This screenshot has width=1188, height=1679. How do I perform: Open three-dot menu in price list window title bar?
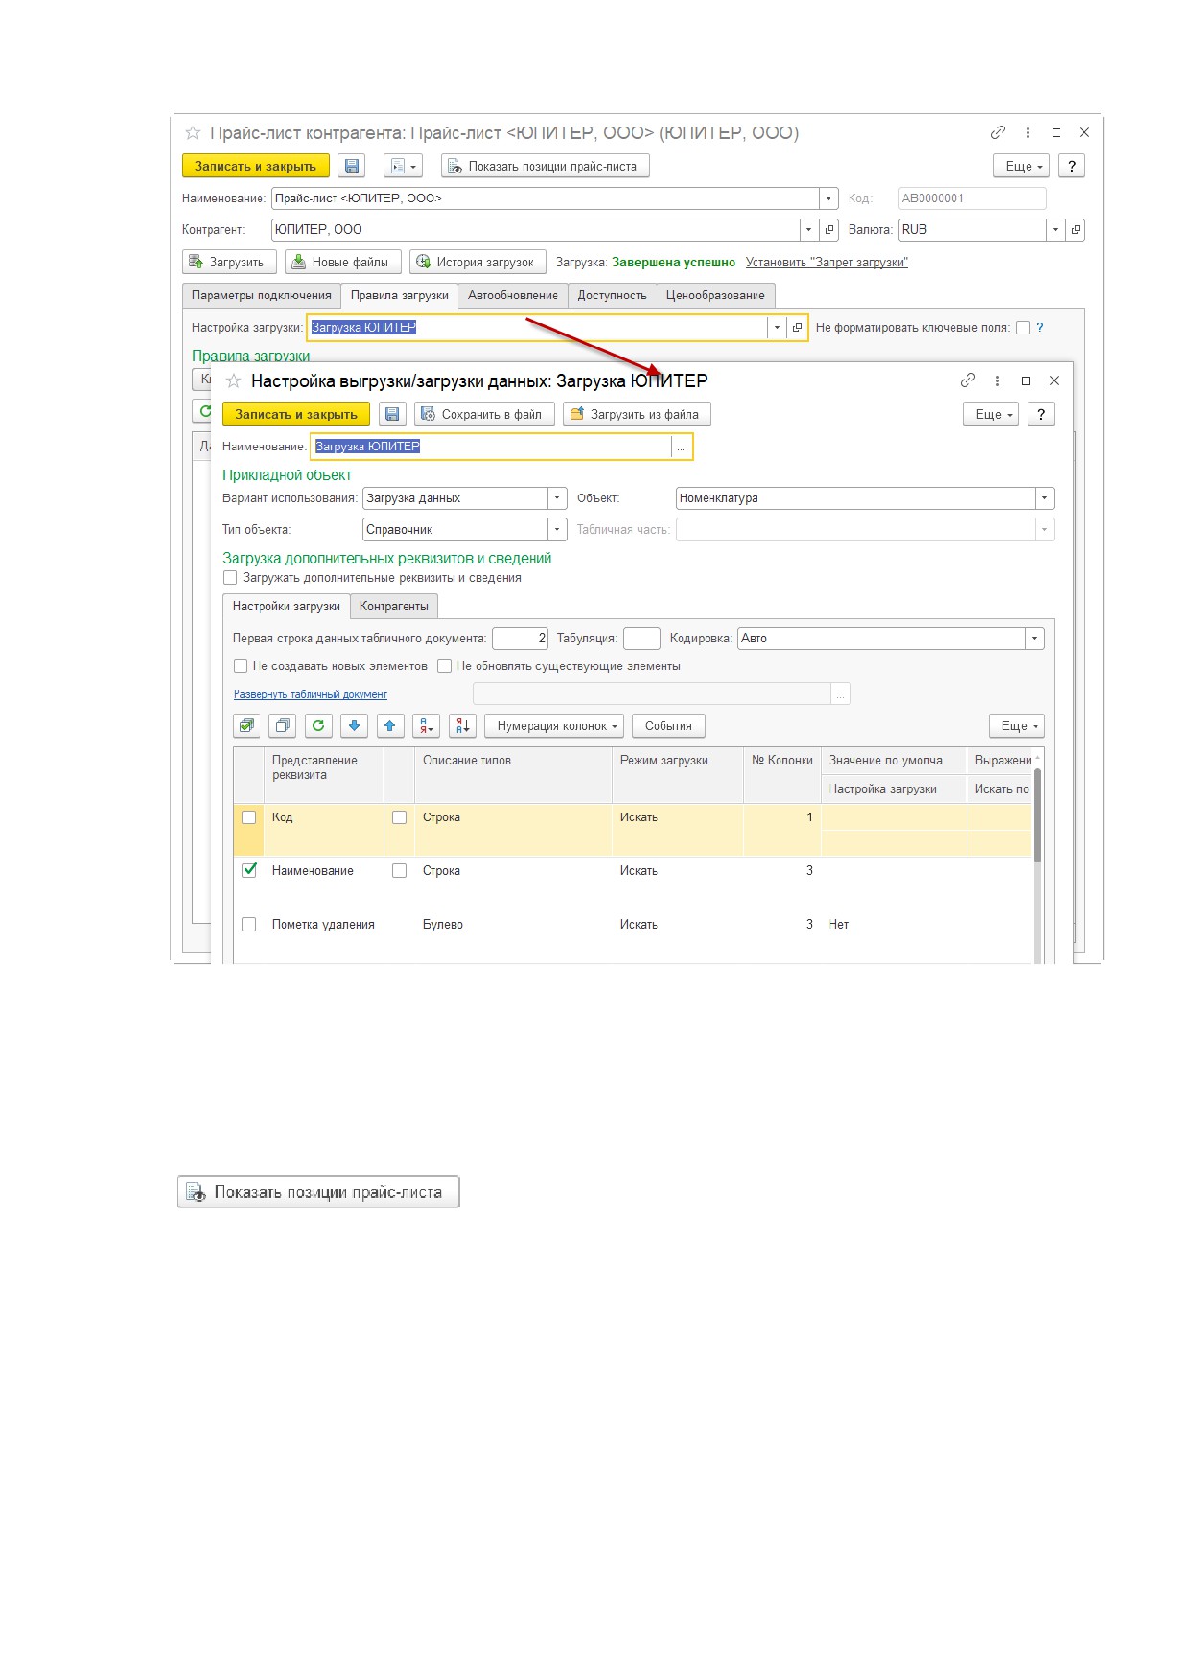1027,132
